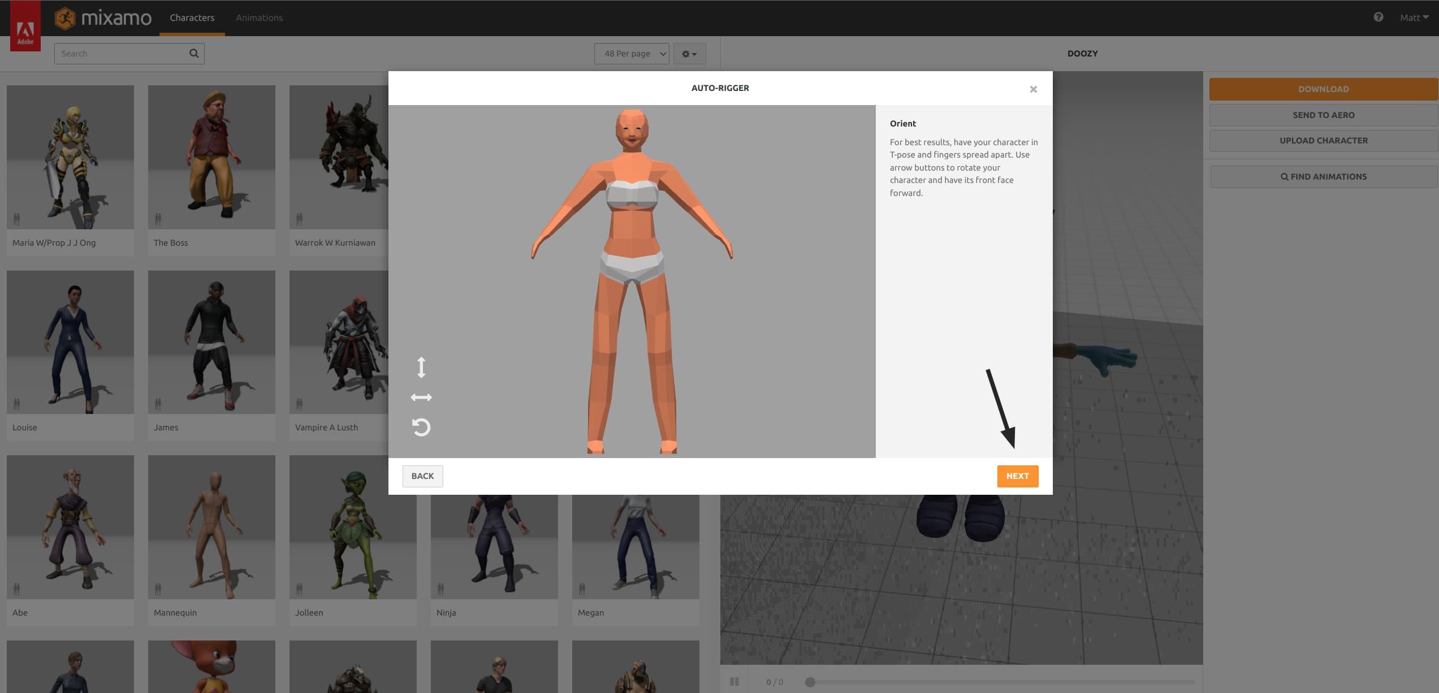Click the vertical rotation arrow icon
1439x693 pixels.
[420, 367]
